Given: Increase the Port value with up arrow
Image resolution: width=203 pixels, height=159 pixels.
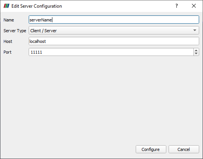Looking at the screenshot, I should 196,51.
